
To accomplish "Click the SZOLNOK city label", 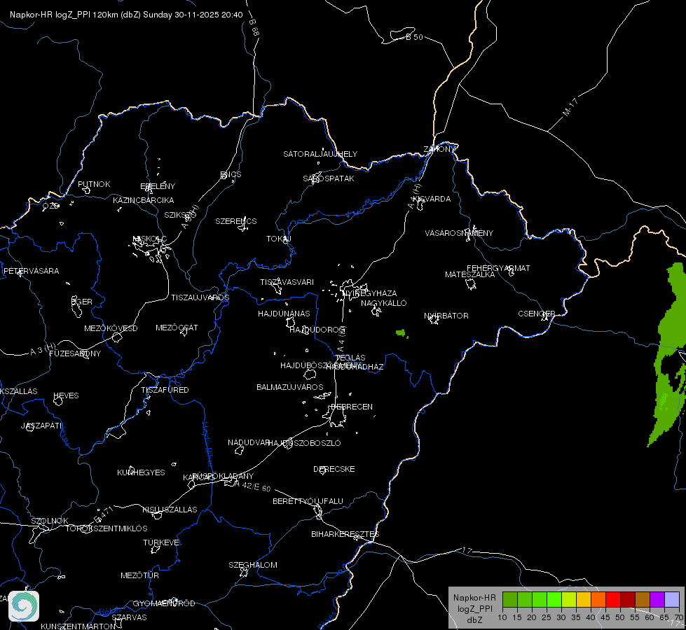I will tap(50, 521).
